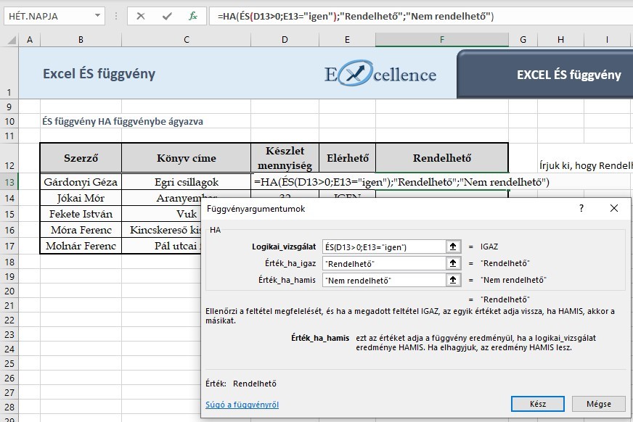Select all cells with the corner triangle
This screenshot has width=633, height=422.
coord(12,39)
